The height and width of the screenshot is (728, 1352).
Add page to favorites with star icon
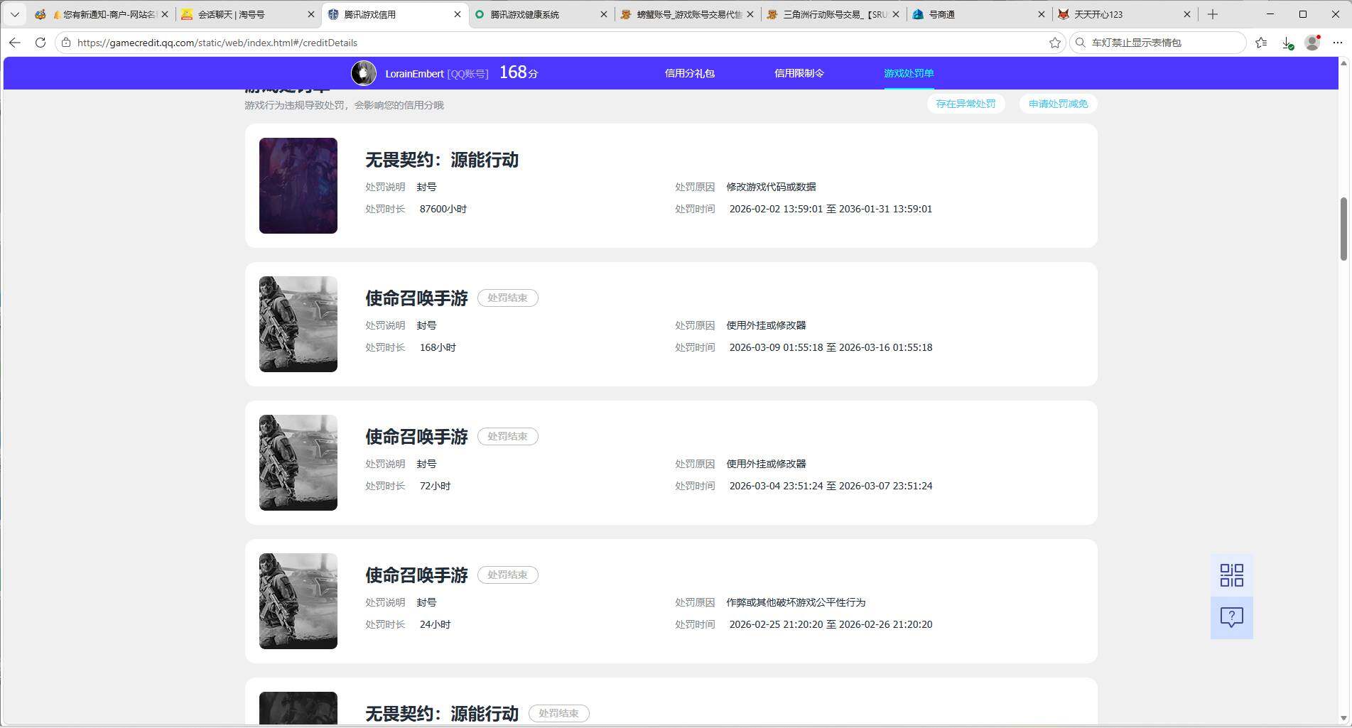[x=1054, y=43]
